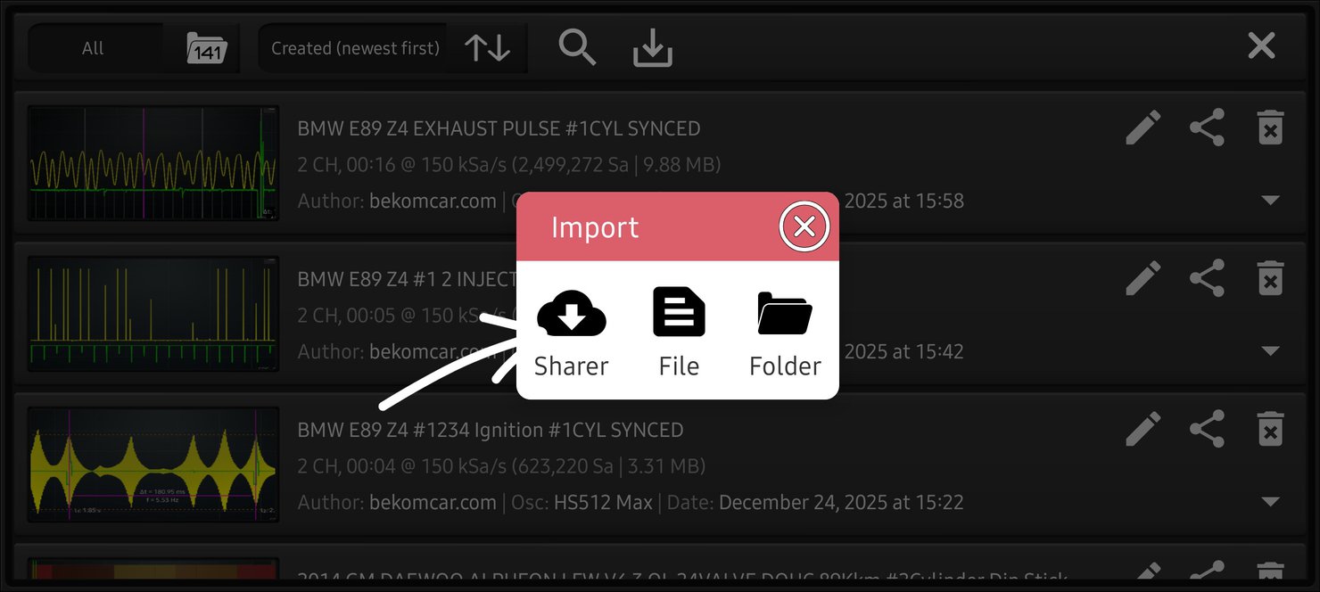
Task: Open the search magnifier in toolbar
Action: point(577,47)
